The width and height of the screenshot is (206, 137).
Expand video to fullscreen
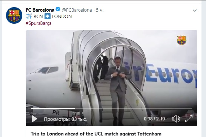(189, 119)
